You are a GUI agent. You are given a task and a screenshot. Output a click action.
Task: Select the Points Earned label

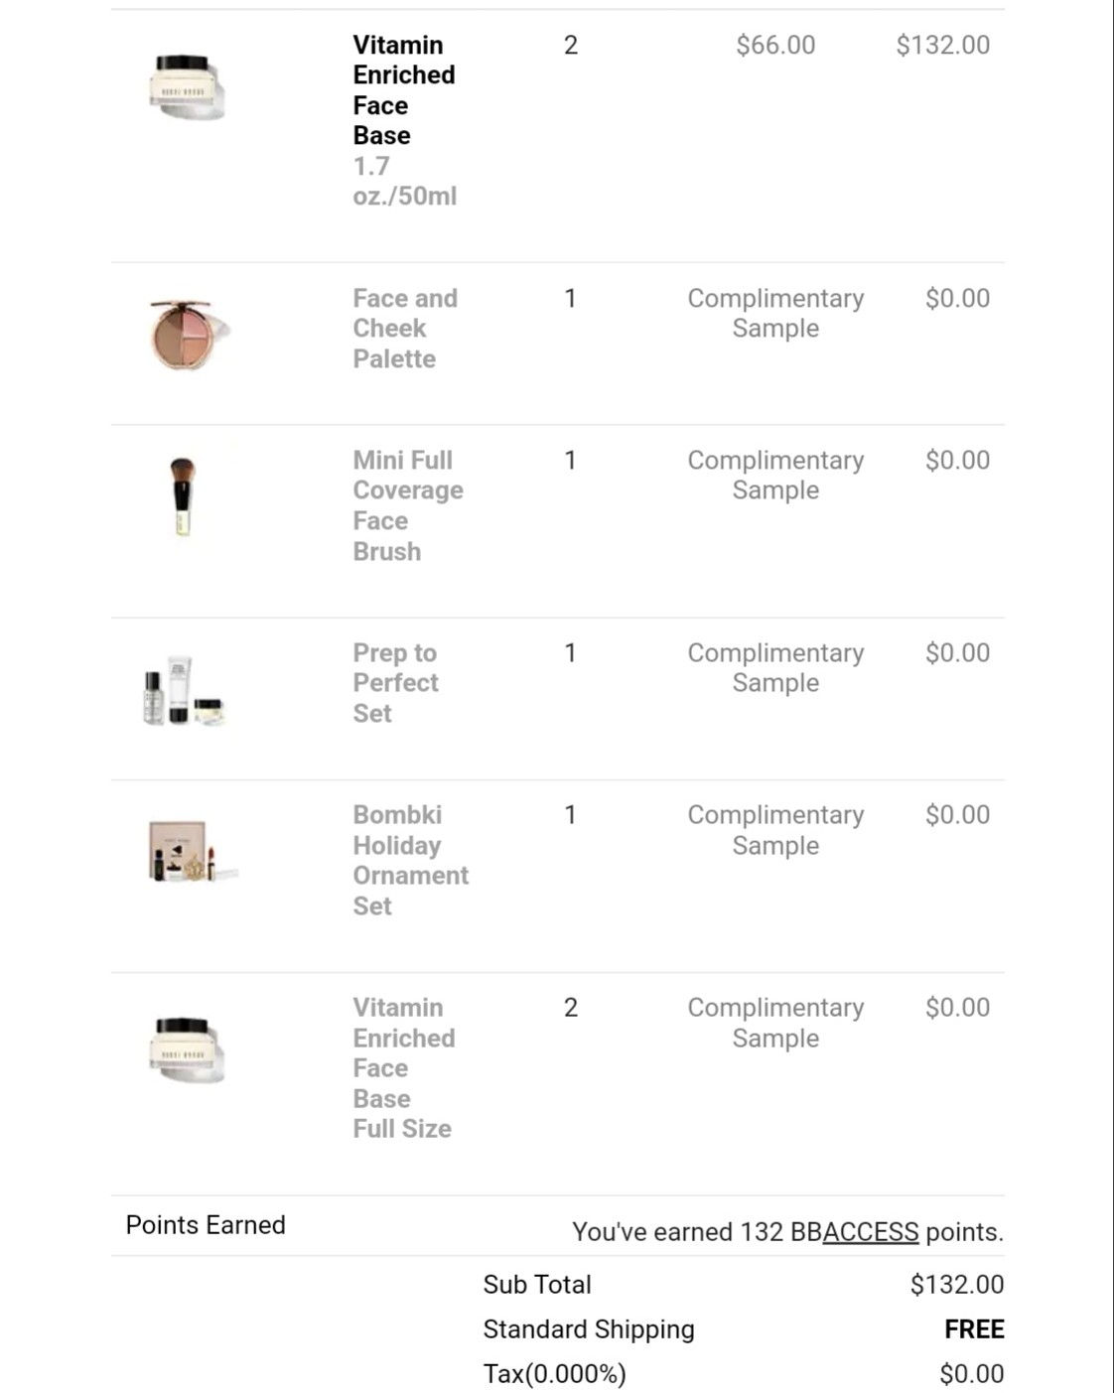click(x=206, y=1225)
